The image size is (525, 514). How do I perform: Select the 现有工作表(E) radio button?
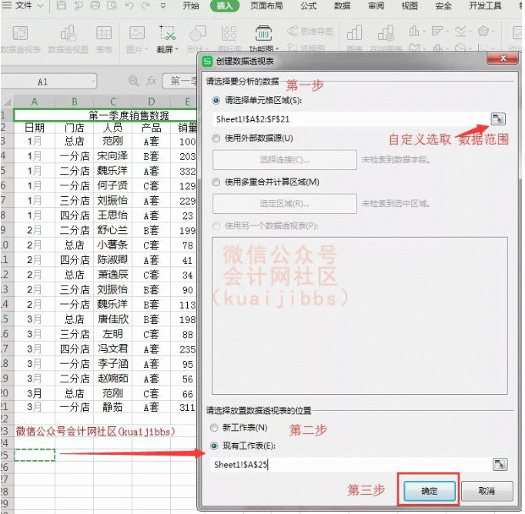click(214, 446)
